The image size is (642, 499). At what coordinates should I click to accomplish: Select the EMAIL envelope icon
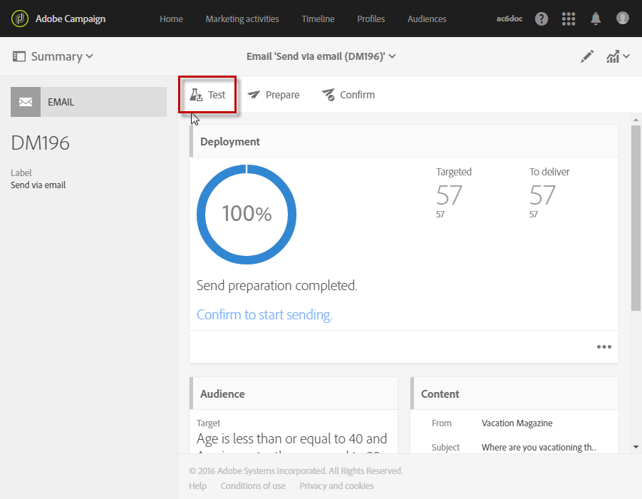pyautogui.click(x=26, y=102)
